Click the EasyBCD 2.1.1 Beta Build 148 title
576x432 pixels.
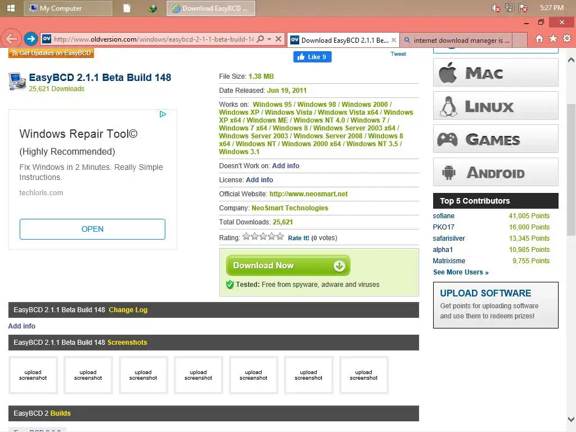pyautogui.click(x=100, y=78)
